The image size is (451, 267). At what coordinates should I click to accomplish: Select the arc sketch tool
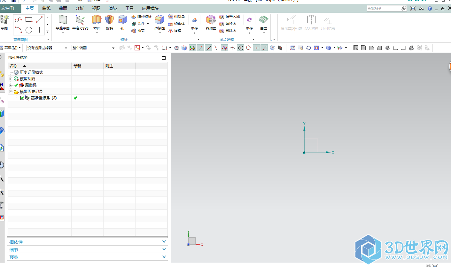18,30
